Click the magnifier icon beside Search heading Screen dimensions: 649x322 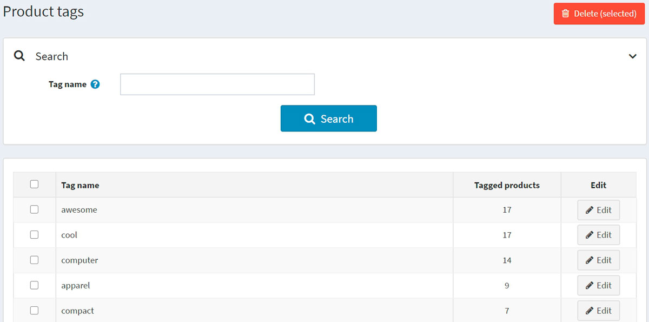point(19,56)
